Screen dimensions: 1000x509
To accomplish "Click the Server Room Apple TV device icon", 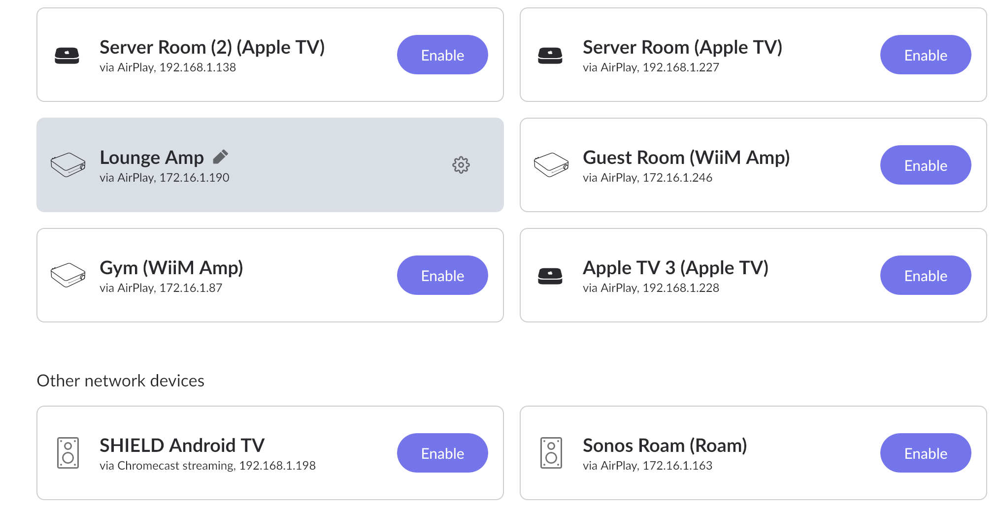I will (550, 55).
